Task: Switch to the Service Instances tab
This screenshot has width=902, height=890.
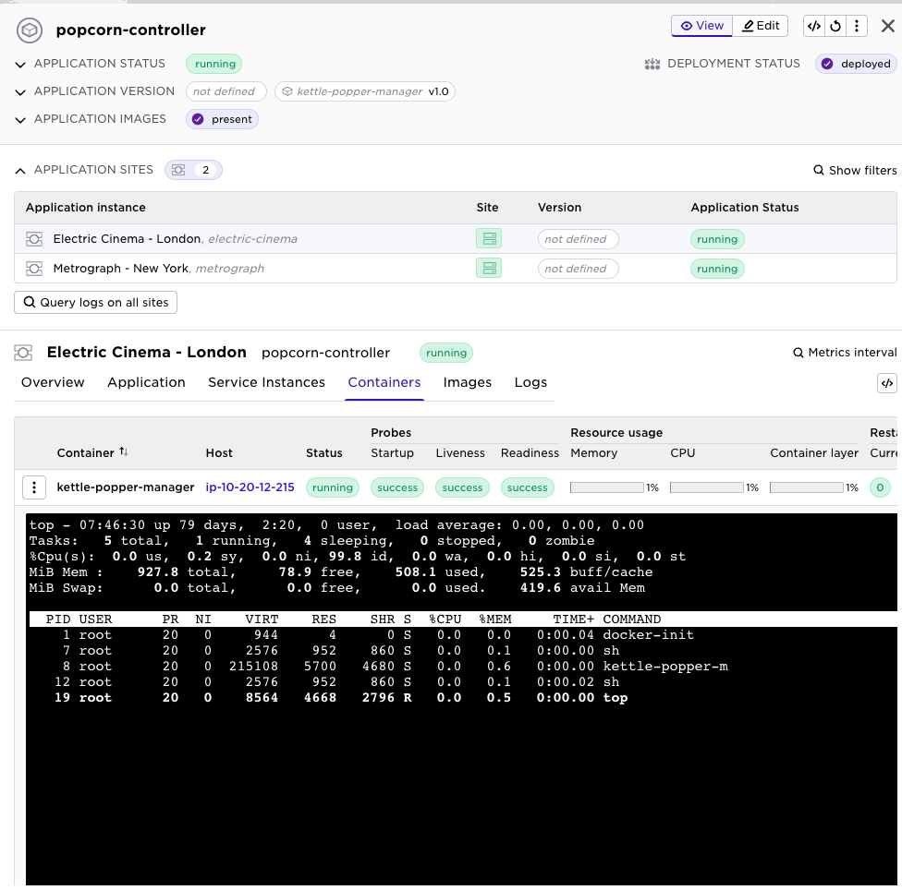Action: (266, 382)
